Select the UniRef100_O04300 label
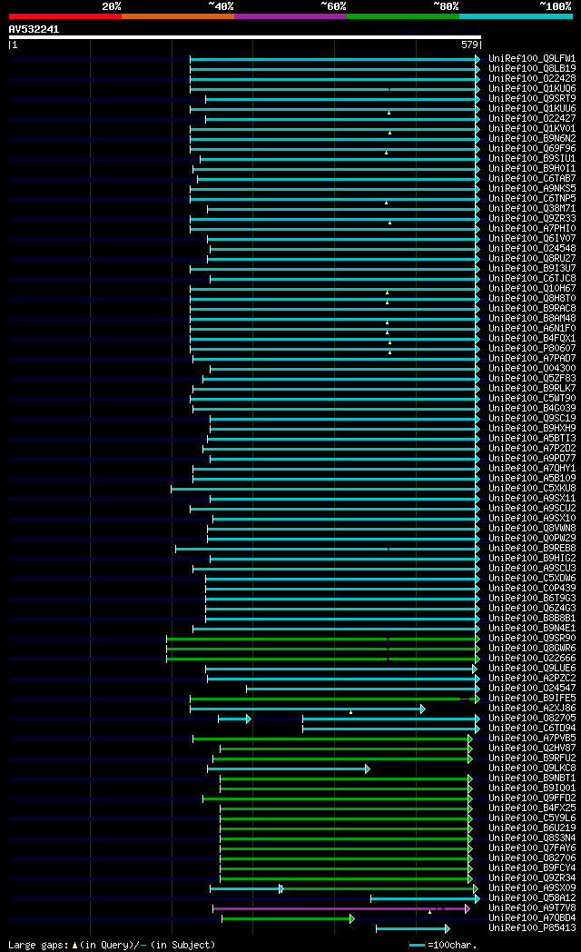This screenshot has width=581, height=952. point(532,369)
